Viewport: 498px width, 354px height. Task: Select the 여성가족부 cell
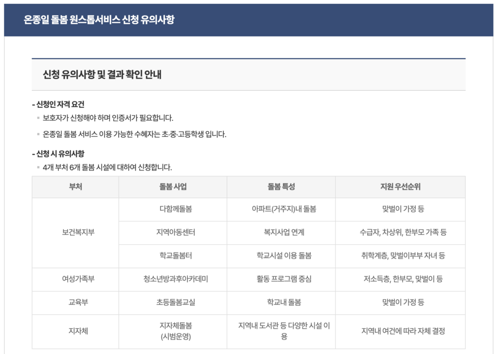pyautogui.click(x=75, y=279)
